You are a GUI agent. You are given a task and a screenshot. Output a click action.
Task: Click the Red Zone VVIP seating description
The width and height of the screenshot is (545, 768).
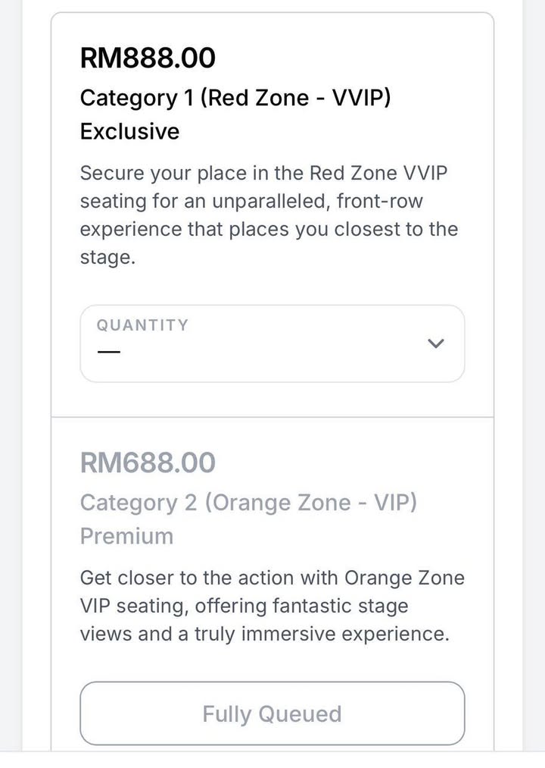pyautogui.click(x=269, y=215)
